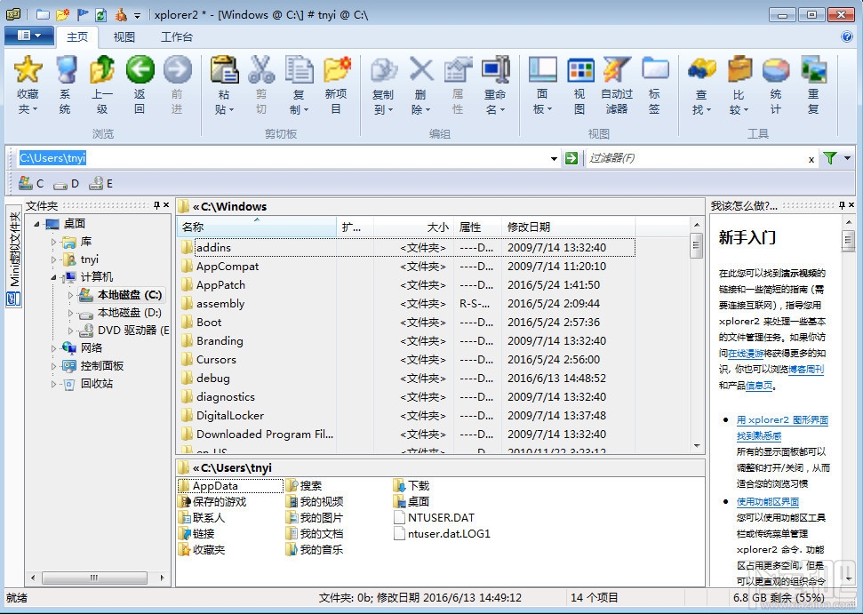This screenshot has width=863, height=614.
Task: Select the NTUSER.DAT file
Action: click(x=435, y=518)
